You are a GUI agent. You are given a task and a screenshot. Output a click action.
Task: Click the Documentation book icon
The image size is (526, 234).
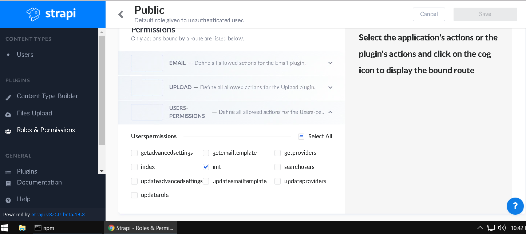coord(8,182)
